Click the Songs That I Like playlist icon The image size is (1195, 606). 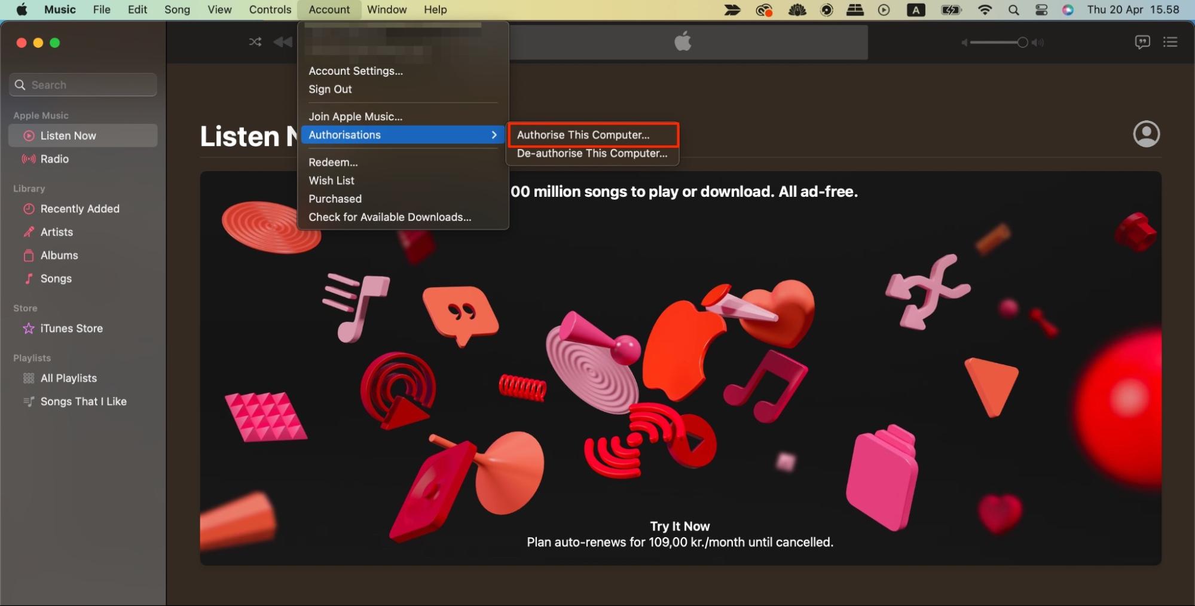pyautogui.click(x=29, y=401)
